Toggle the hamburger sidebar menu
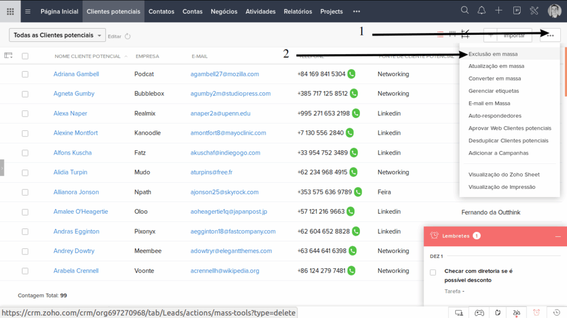Screen dimensions: 567x318 (x=28, y=12)
